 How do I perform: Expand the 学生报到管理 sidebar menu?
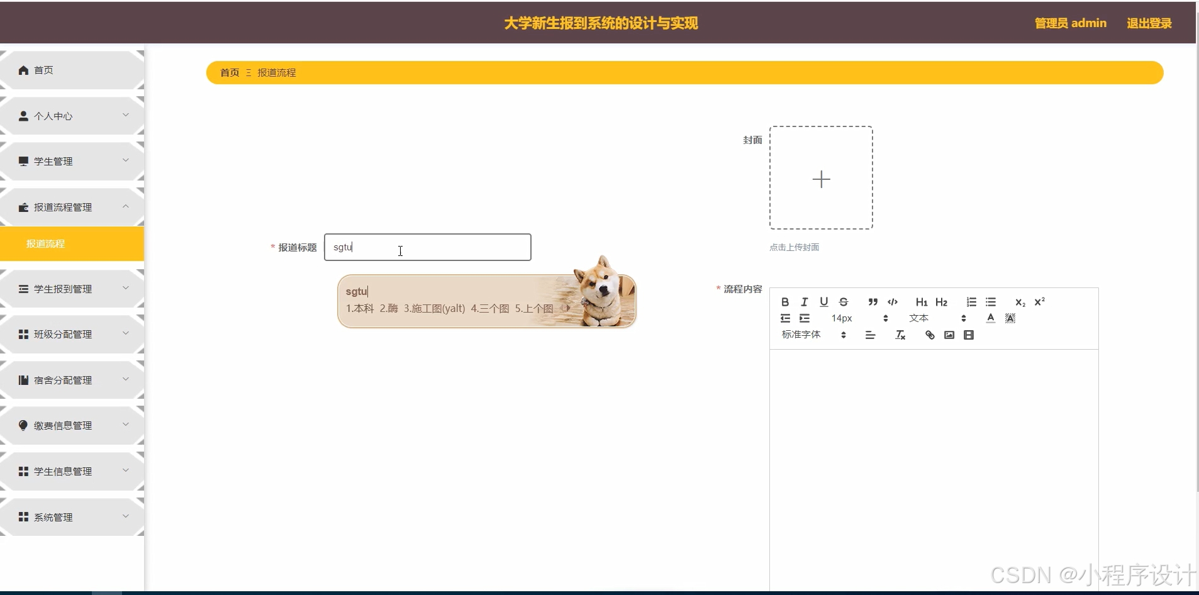click(x=72, y=289)
